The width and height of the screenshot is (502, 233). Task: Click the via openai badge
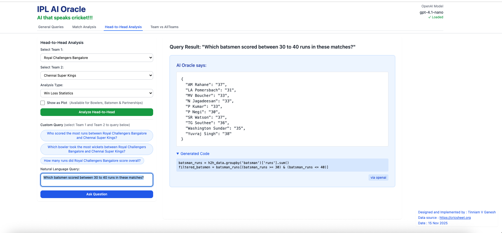tap(378, 178)
